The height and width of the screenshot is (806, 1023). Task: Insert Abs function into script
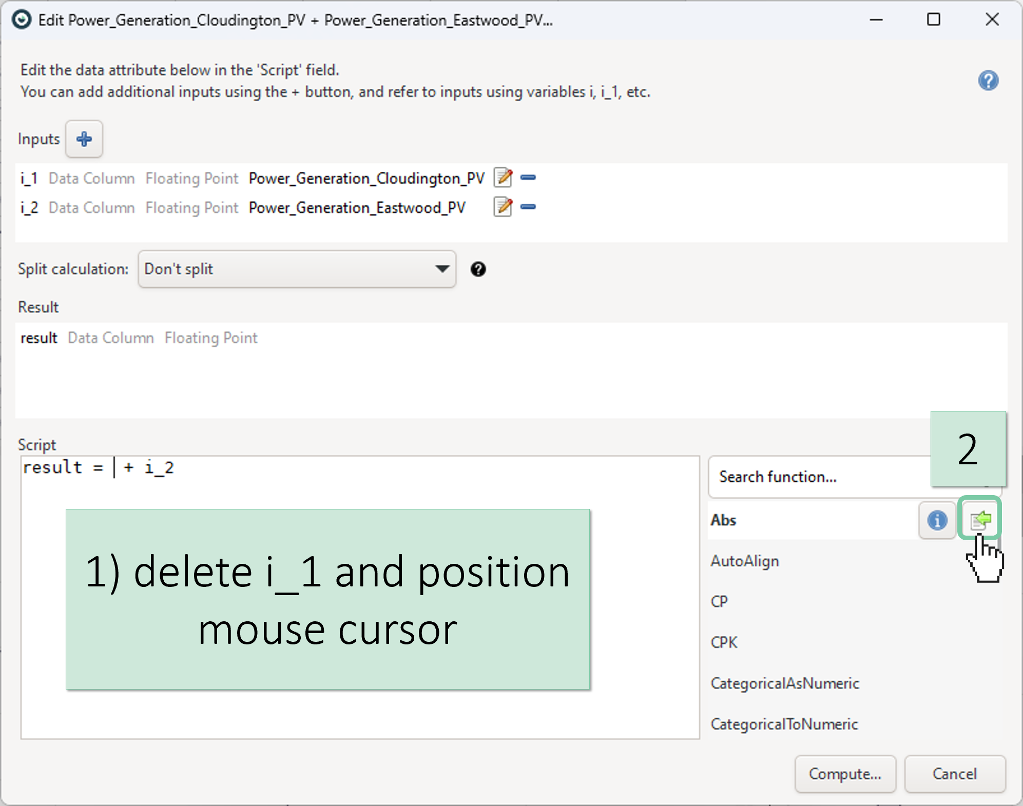980,519
